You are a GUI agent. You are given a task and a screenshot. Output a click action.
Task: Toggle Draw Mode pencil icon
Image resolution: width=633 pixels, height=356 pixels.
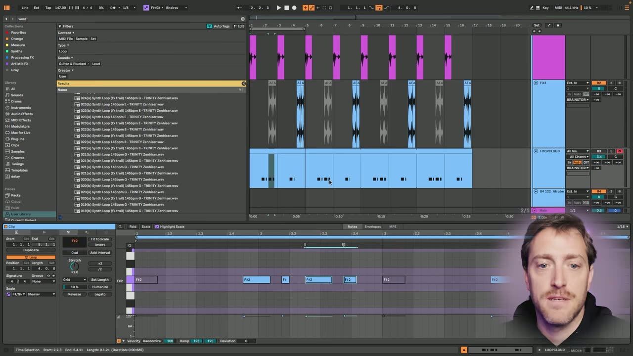(x=532, y=7)
